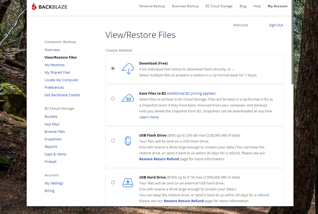Screen dimensions: 318x214
Task: Open Caps & Alerts in the sidebar
Action: pyautogui.click(x=55, y=154)
